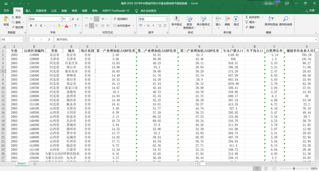Open Format as Table (套用表格格式)
This screenshot has width=319, height=171.
click(190, 23)
